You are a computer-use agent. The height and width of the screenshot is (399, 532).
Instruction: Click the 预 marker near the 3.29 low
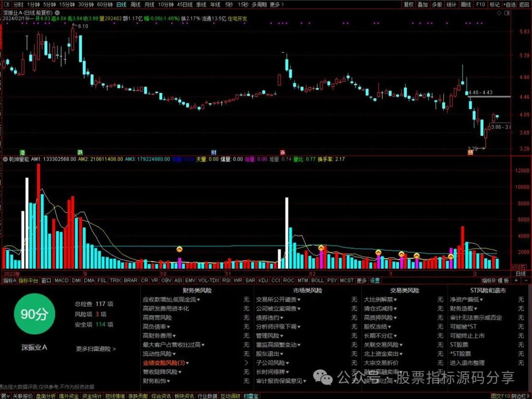point(470,153)
